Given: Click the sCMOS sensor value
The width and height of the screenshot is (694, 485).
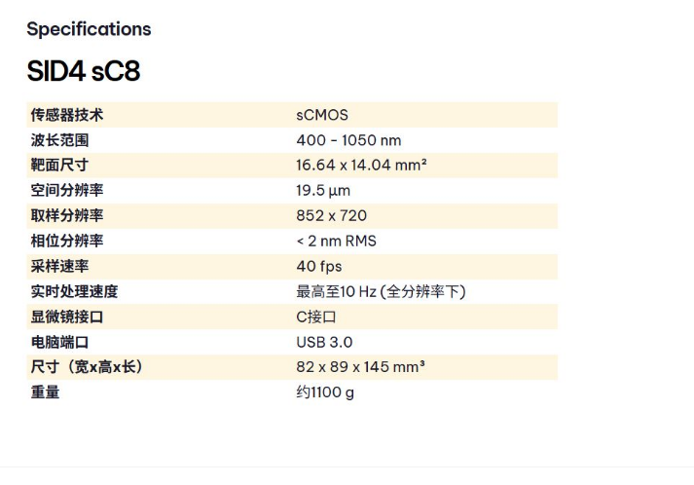Looking at the screenshot, I should point(322,115).
